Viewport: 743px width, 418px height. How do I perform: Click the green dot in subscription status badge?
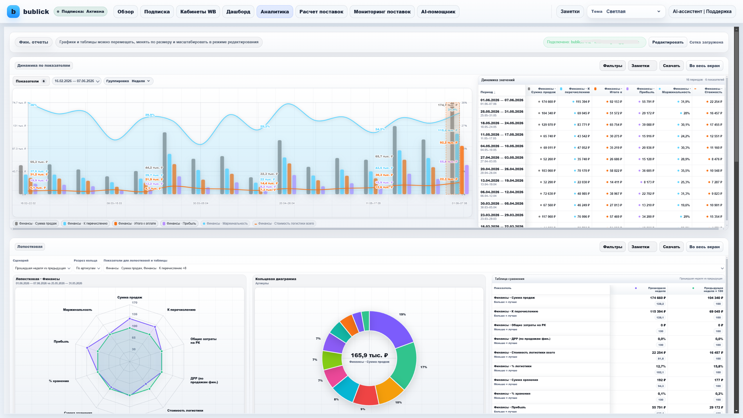pos(58,12)
